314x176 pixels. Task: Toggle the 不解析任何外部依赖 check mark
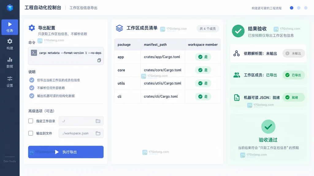point(32,88)
